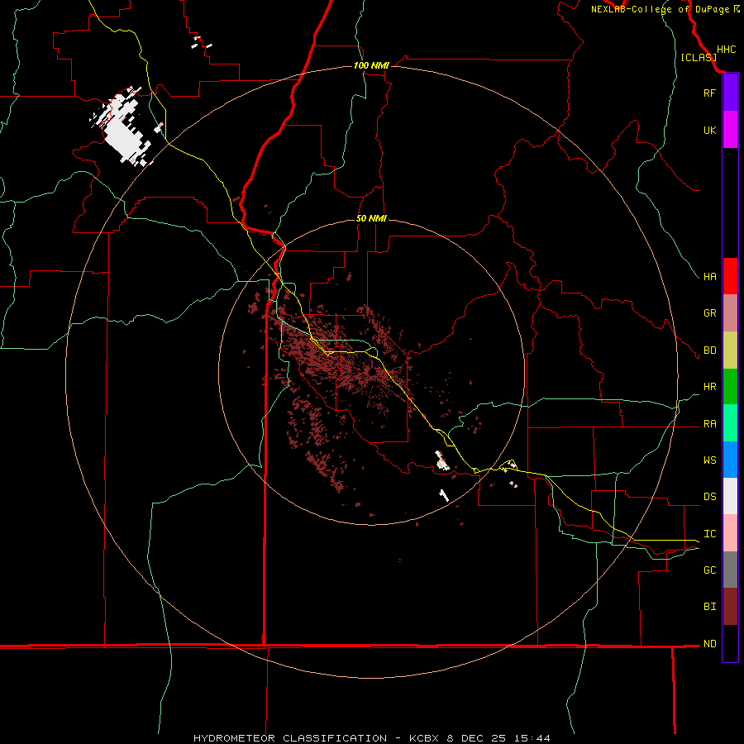This screenshot has height=744, width=744.
Task: Click the IC legend label
Action: [709, 534]
